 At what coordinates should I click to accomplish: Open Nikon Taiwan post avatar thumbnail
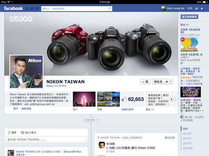(11, 153)
